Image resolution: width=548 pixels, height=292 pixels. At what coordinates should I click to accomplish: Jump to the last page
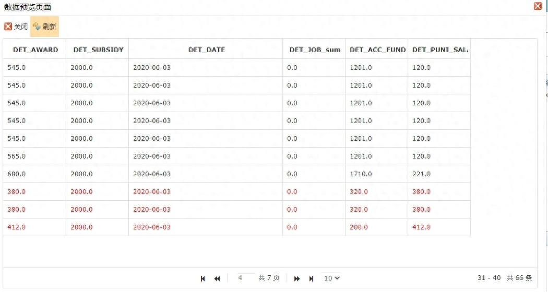coord(311,278)
